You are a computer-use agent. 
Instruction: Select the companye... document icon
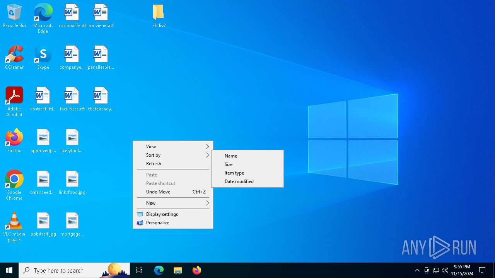[72, 58]
